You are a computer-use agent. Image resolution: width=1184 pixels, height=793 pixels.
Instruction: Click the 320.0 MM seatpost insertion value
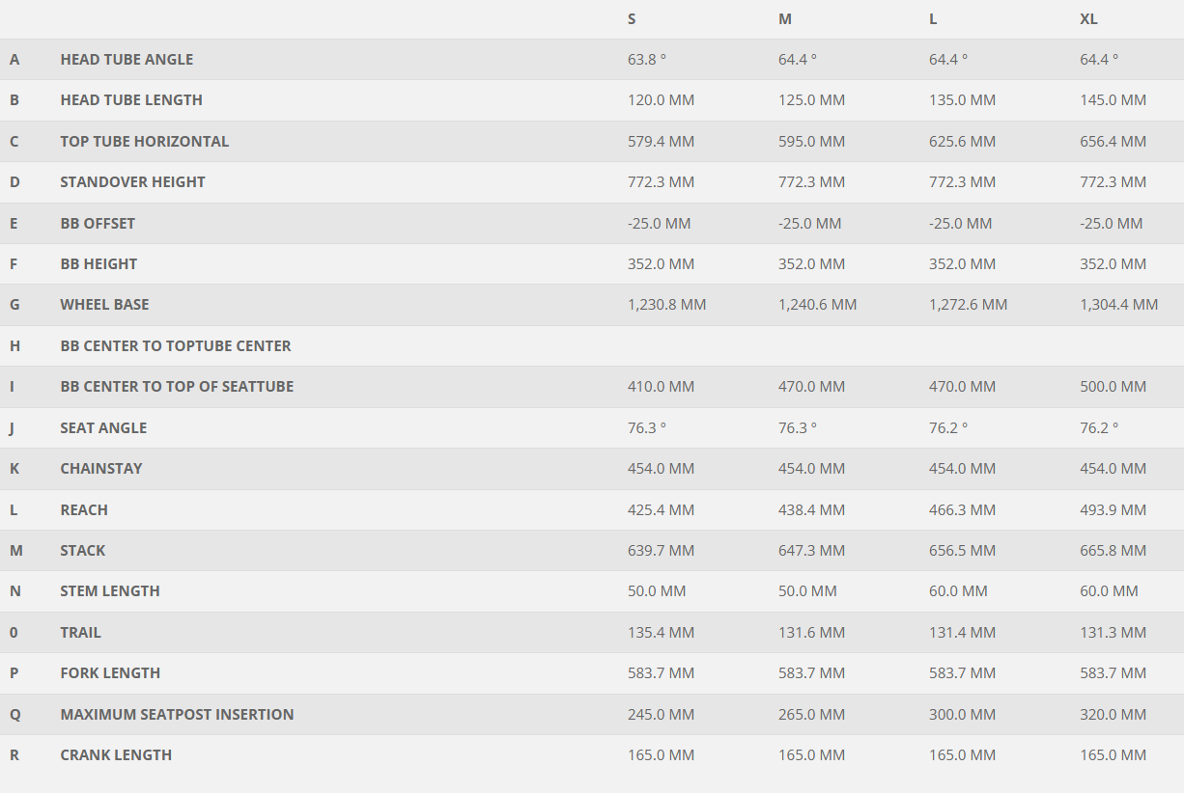click(x=1113, y=715)
